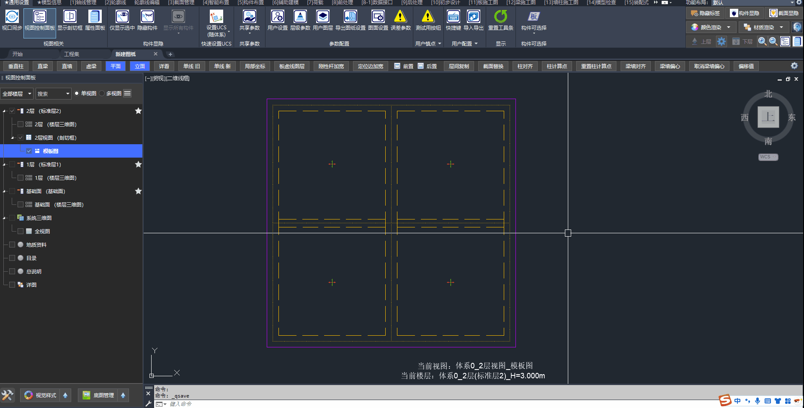Enable the 全视图 checkbox in tree

coord(20,231)
